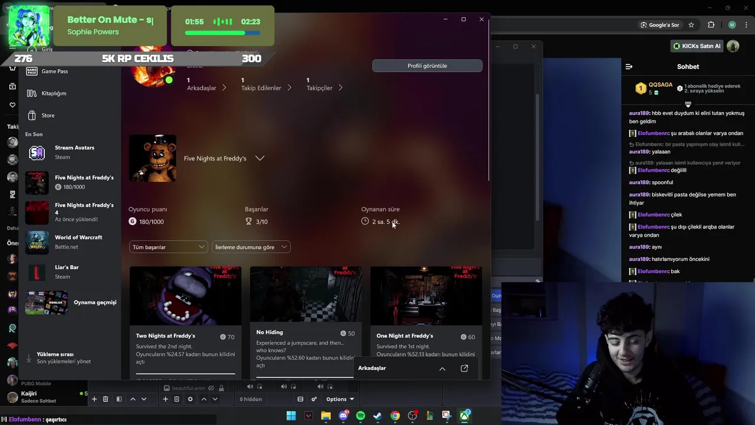Pop out Arkadaşlar panel in new window

[464, 368]
